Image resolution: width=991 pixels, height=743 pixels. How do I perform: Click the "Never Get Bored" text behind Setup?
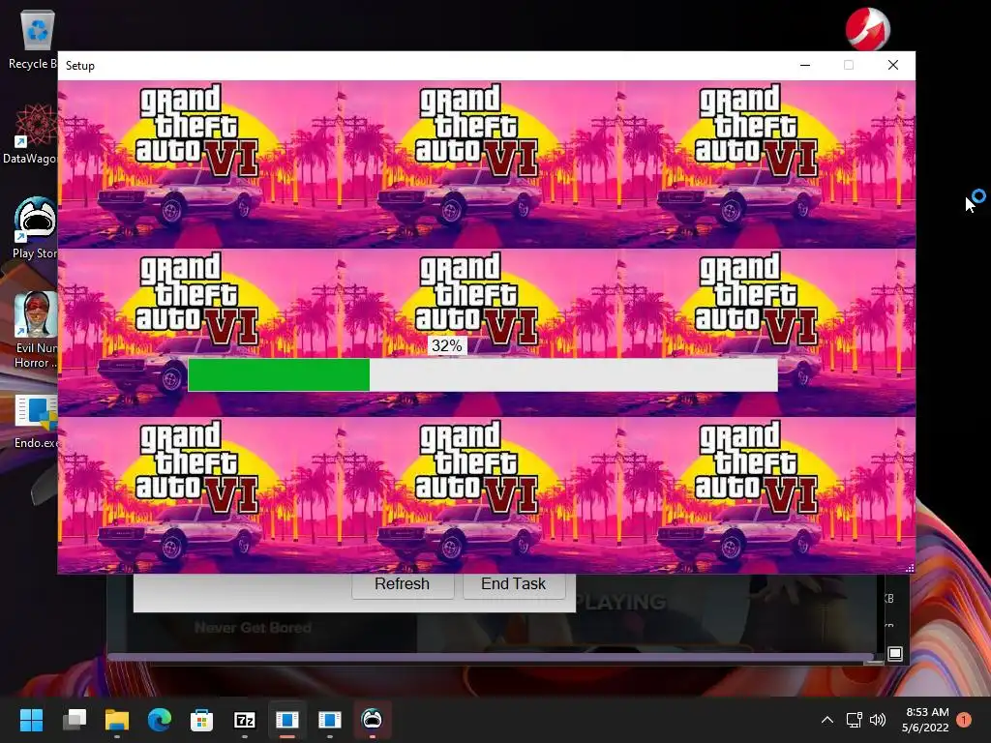pos(253,627)
